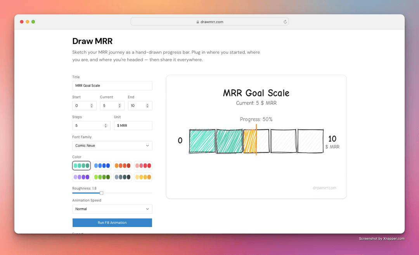This screenshot has height=255, width=419.
Task: Focus the Title text input field
Action: 112,86
